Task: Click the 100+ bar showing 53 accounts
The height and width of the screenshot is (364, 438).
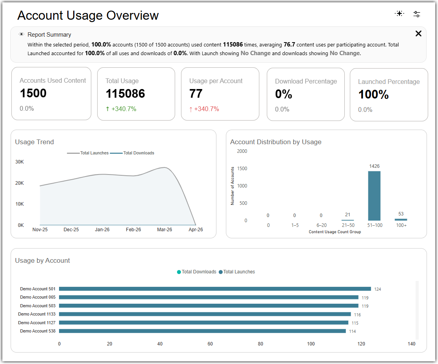Action: point(401,219)
